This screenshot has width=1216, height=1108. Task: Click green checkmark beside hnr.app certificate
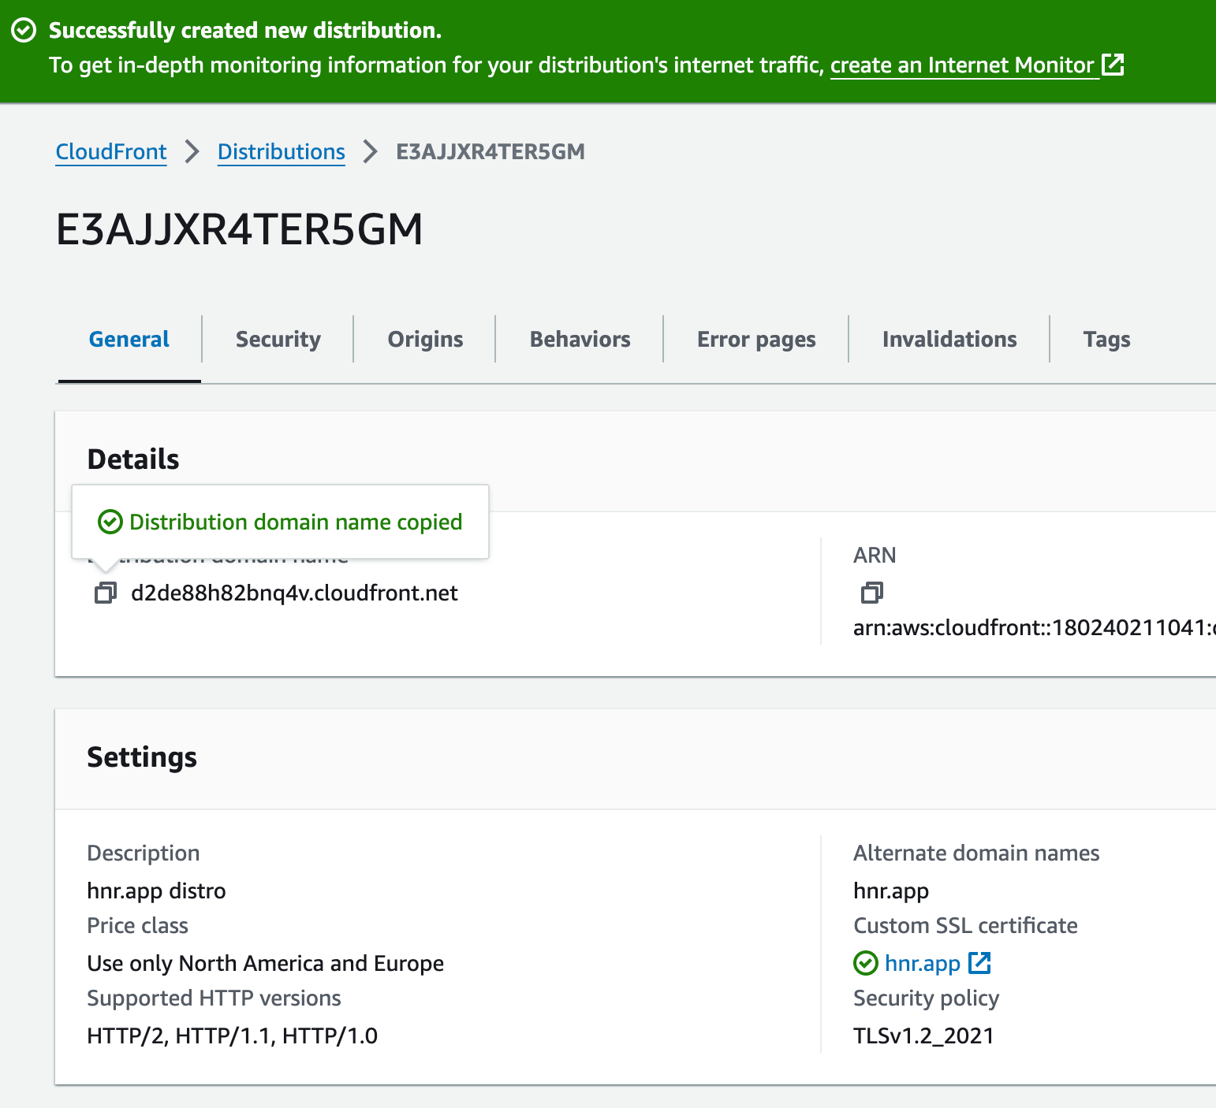866,963
